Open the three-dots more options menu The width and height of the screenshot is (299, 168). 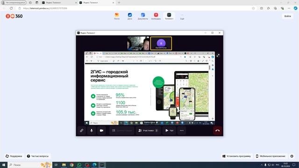(x=182, y=131)
